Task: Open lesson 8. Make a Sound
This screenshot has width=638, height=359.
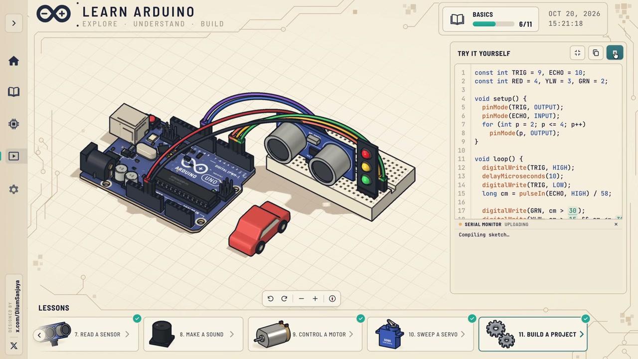Action: click(193, 334)
